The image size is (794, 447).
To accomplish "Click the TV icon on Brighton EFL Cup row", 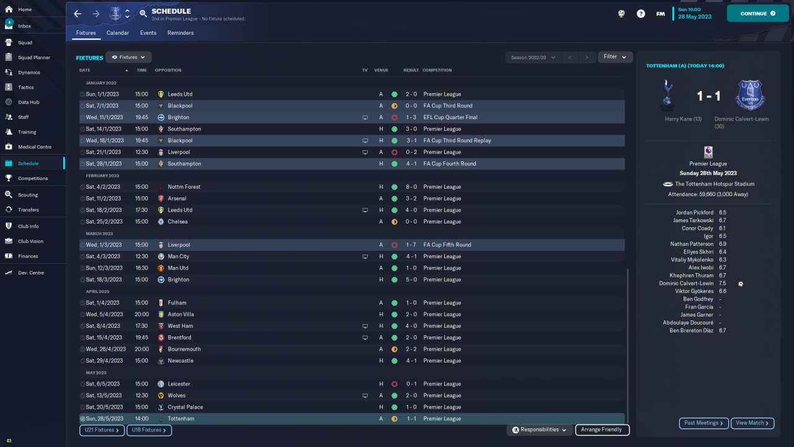I will coord(365,117).
